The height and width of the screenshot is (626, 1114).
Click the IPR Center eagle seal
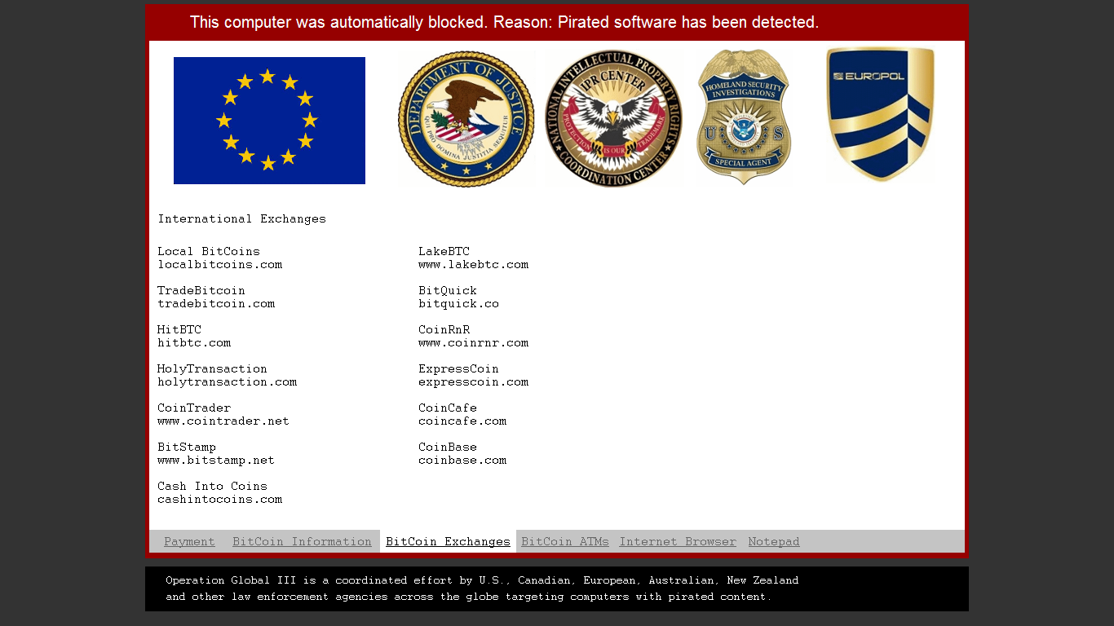point(613,119)
